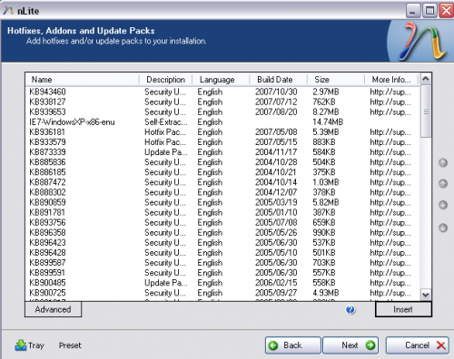
Task: Sort by the Description column header
Action: [x=165, y=80]
